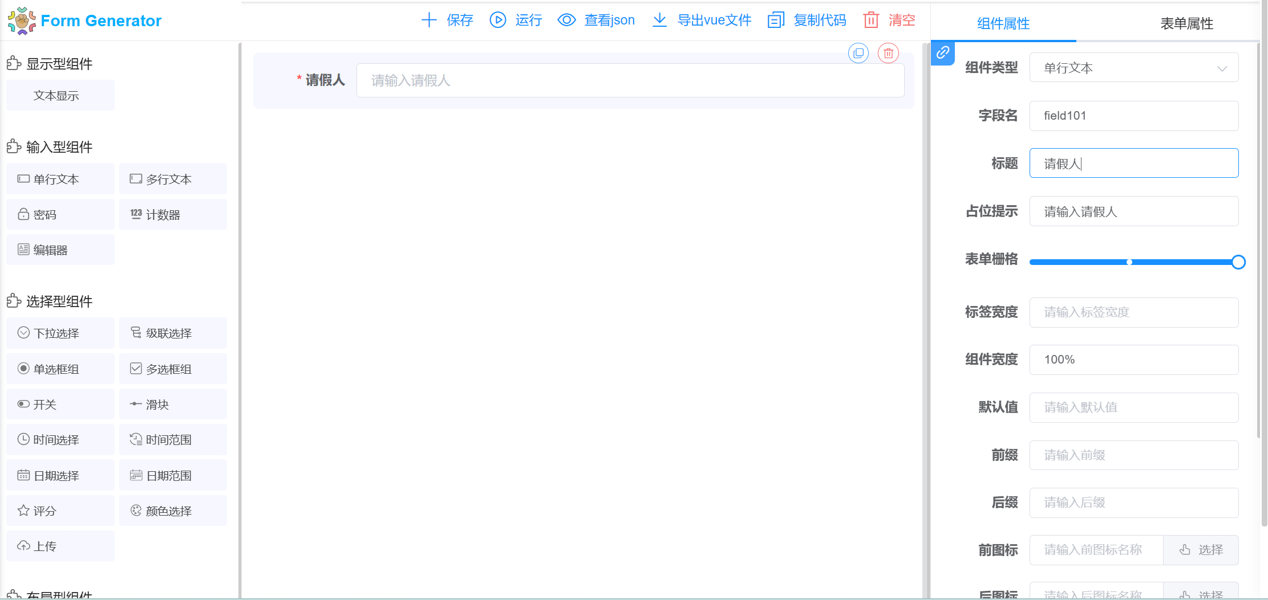Click the 占位提示 input field
This screenshot has height=600, width=1268.
click(1133, 211)
